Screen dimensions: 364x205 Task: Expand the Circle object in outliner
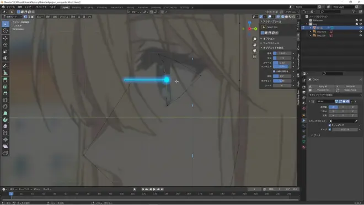311,28
